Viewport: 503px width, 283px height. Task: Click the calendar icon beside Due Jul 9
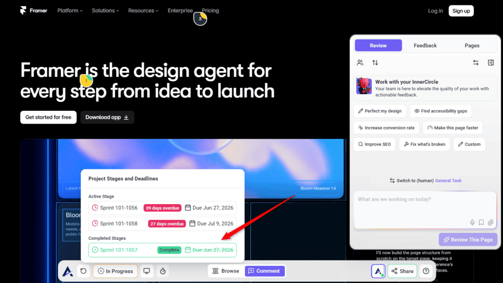coord(192,224)
